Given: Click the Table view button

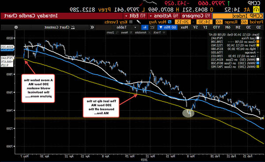Looking at the screenshot, I should (x=122, y=27).
